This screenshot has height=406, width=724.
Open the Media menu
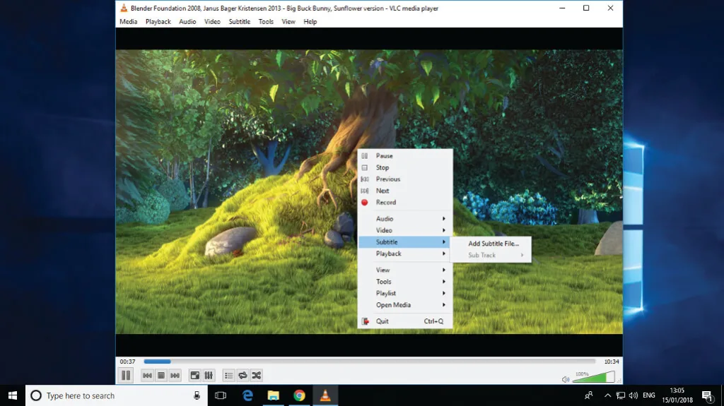pos(129,22)
